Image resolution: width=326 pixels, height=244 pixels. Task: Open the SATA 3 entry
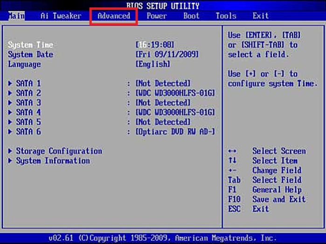point(28,103)
